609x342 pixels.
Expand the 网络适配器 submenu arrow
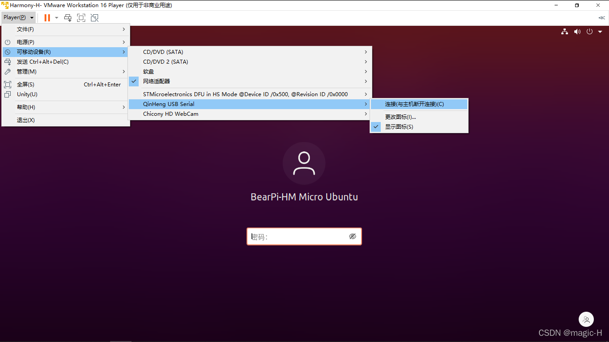pyautogui.click(x=366, y=81)
